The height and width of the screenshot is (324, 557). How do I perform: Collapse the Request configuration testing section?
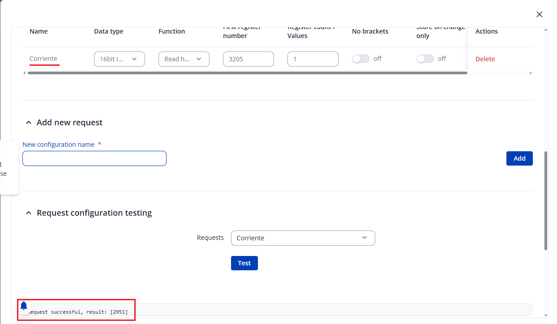click(29, 213)
